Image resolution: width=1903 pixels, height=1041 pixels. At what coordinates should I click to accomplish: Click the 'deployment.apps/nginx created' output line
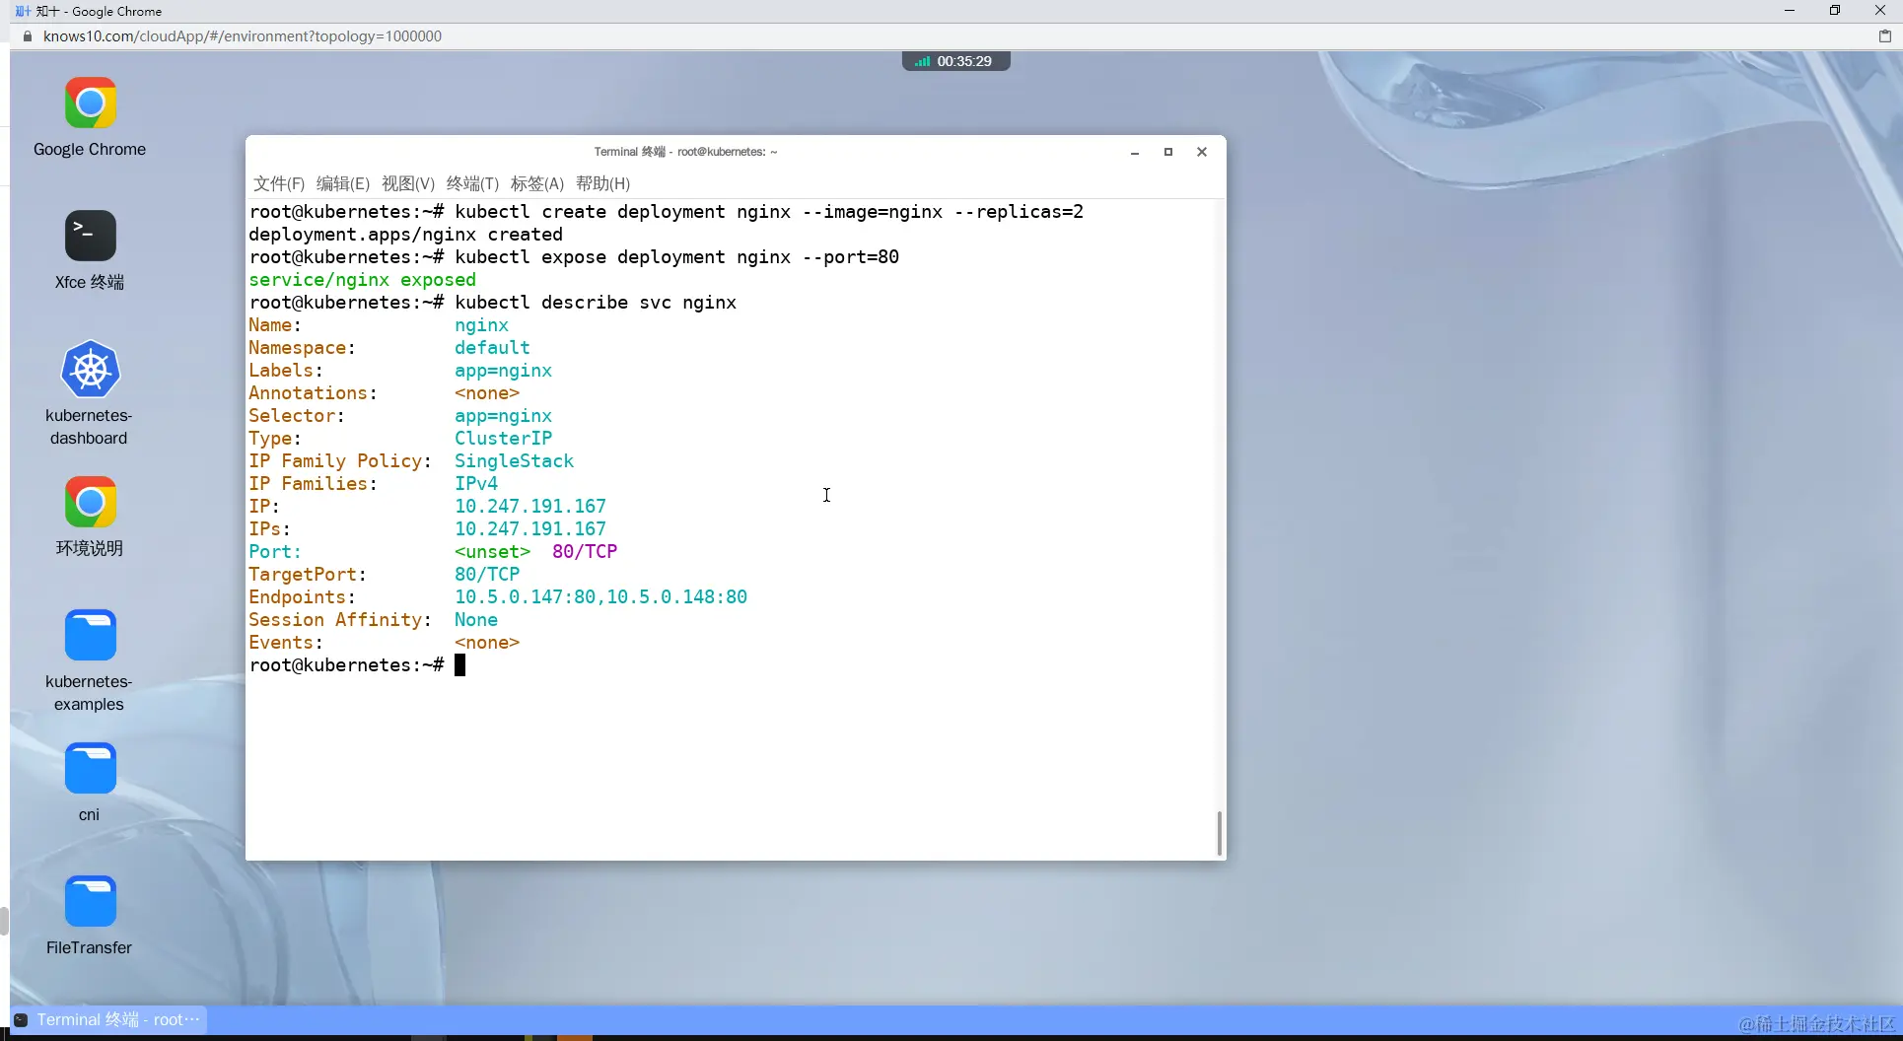pos(405,235)
